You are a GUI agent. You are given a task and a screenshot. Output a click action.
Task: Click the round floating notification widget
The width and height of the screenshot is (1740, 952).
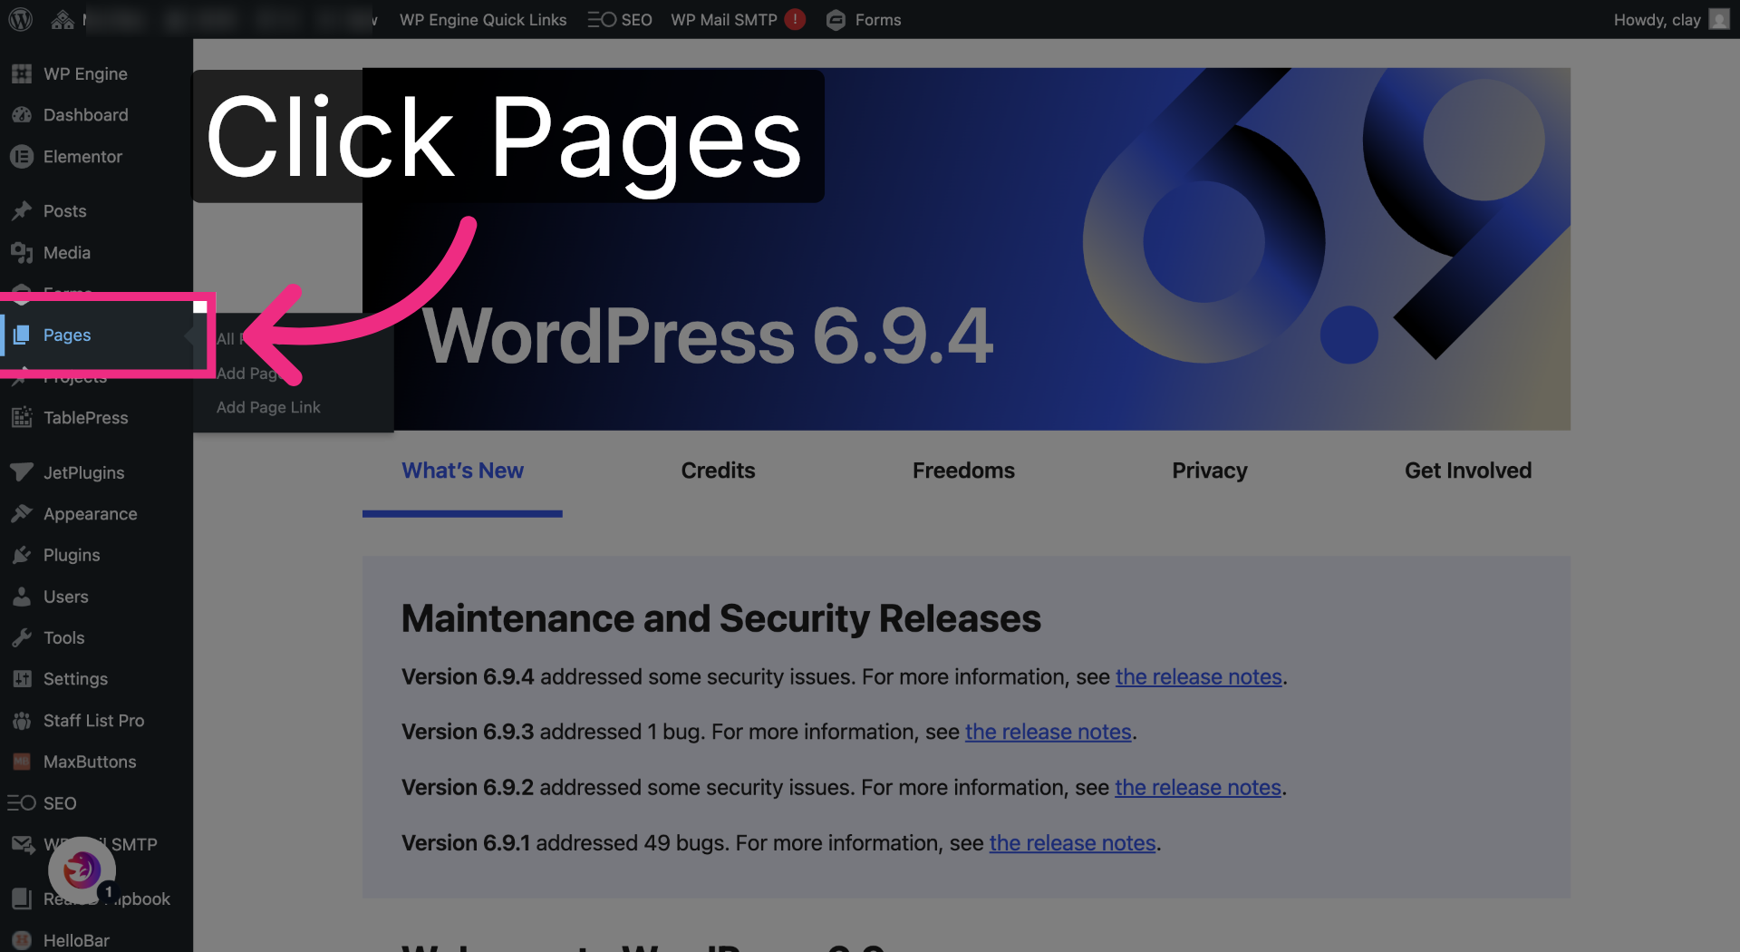tap(82, 870)
